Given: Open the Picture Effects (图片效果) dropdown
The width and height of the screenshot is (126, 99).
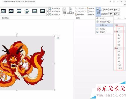Looking at the screenshot, I should (x=54, y=11).
